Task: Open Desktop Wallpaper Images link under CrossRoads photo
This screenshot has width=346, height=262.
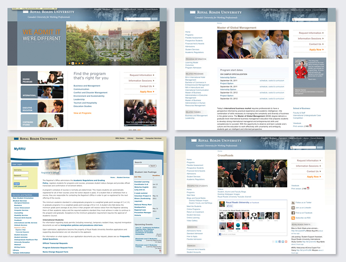Action: pos(228,194)
